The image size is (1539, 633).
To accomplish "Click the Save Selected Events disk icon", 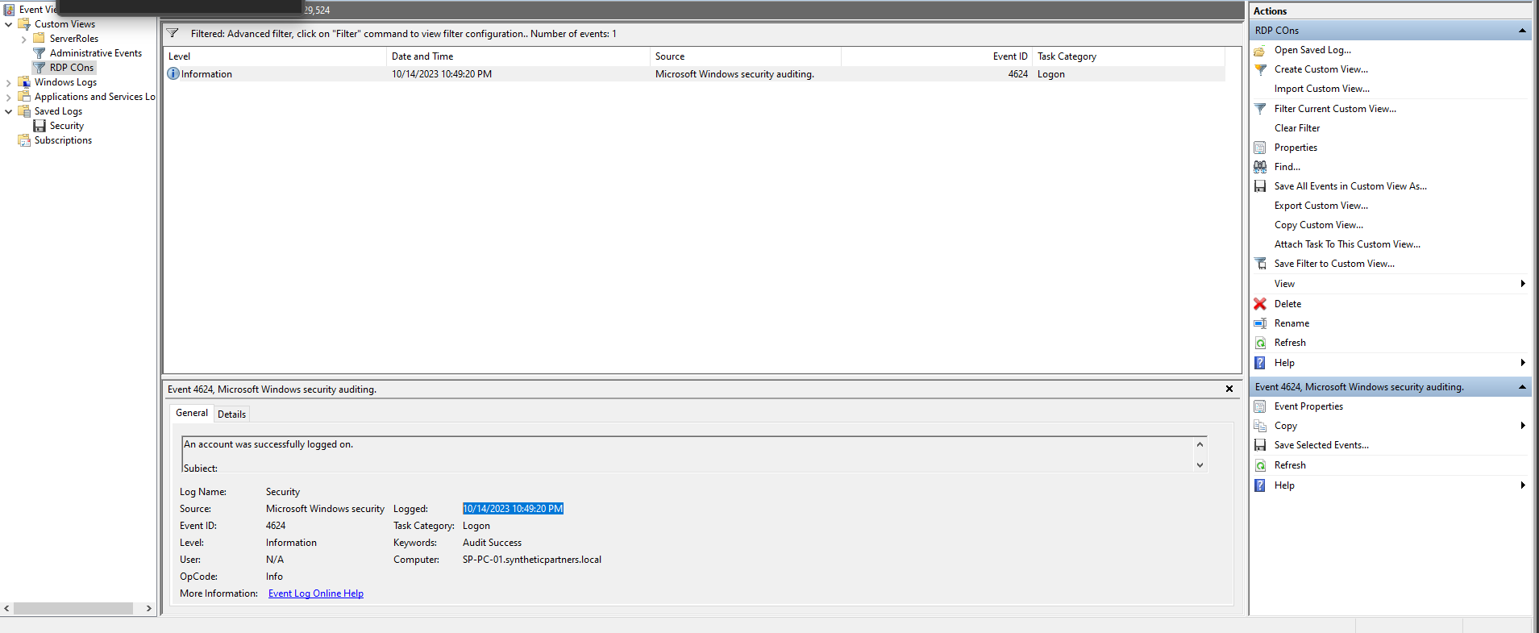I will (x=1260, y=445).
